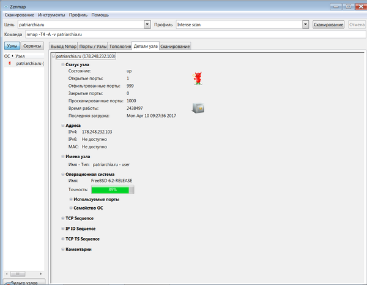Select the Детали узла tab

click(x=146, y=46)
